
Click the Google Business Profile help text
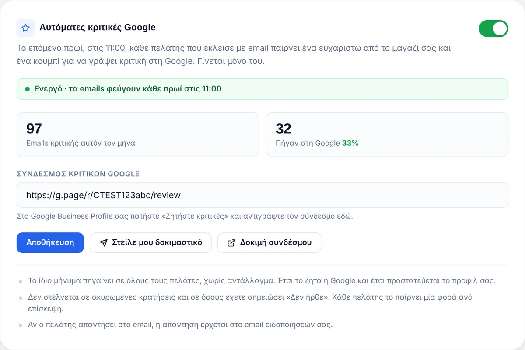pyautogui.click(x=185, y=216)
